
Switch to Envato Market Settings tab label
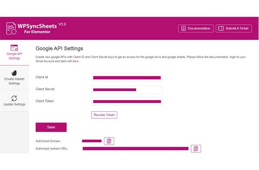14,81
